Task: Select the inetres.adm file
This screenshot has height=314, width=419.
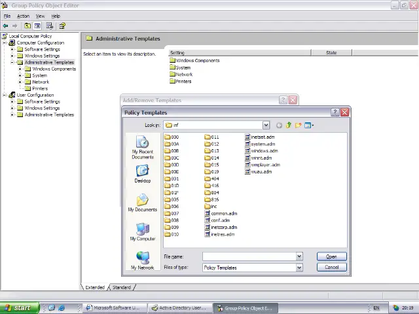Action: (220, 234)
